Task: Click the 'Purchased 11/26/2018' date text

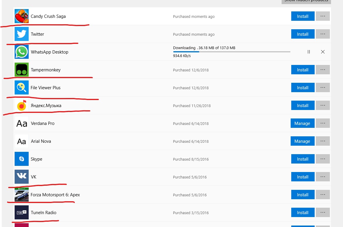Action: pos(192,106)
